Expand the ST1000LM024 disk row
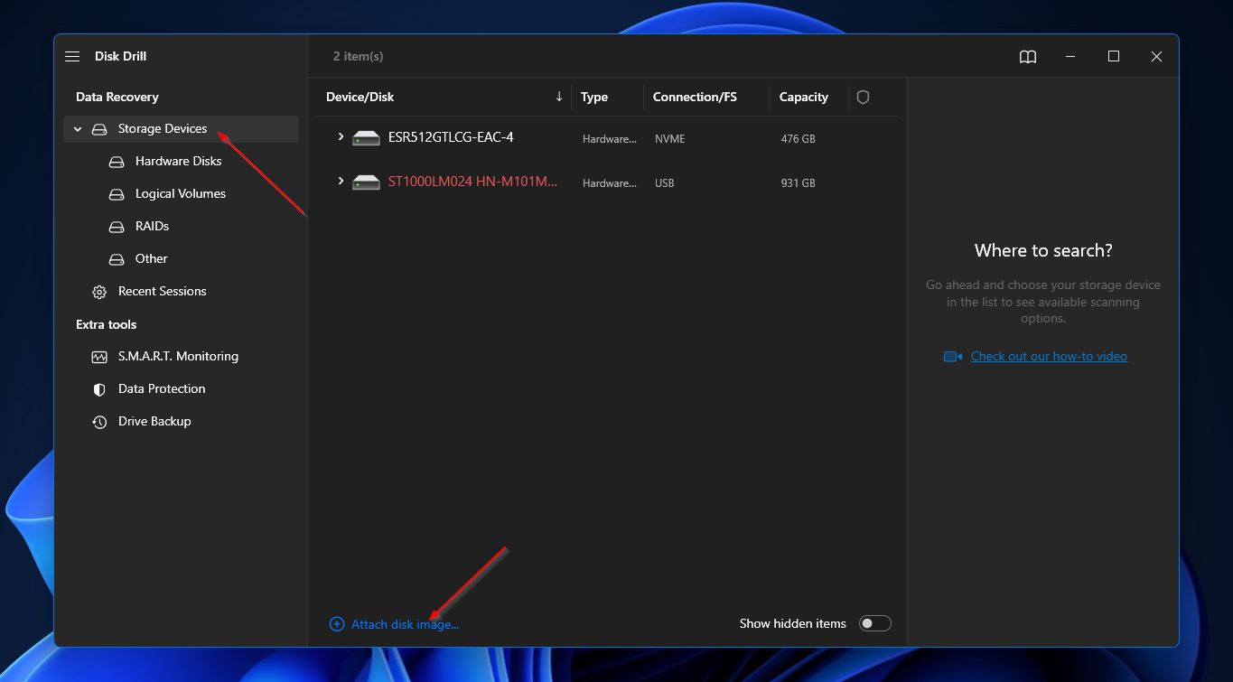Viewport: 1233px width, 682px height. 341,181
